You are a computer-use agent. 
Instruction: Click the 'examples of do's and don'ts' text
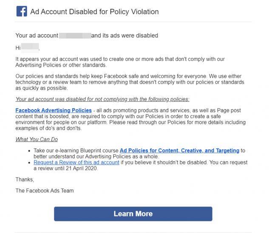[48, 128]
